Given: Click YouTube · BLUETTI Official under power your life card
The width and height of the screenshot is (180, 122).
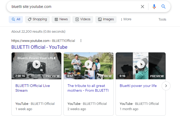Looking at the screenshot, I should [139, 104].
